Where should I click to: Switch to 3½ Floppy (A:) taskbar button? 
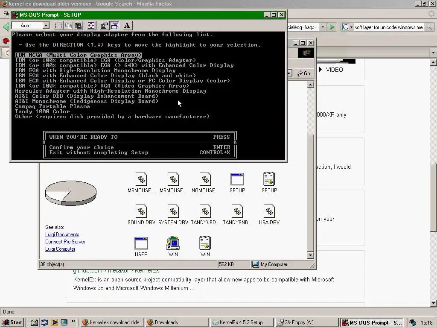306,322
